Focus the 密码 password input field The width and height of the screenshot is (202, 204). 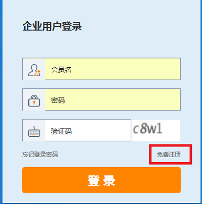113,99
